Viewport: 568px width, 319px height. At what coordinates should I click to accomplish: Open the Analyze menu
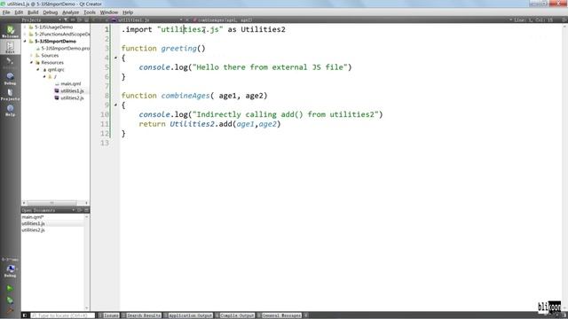(71, 12)
